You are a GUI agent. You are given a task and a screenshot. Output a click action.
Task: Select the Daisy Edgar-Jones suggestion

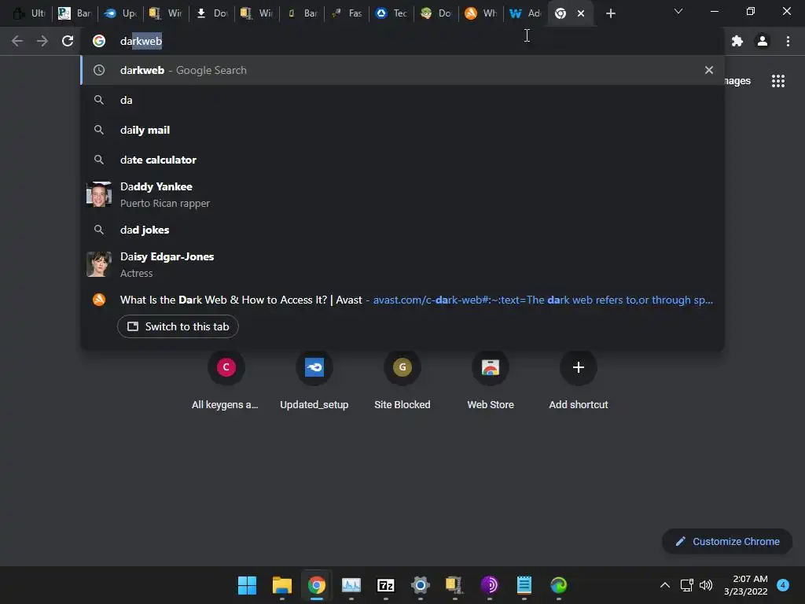tap(402, 264)
